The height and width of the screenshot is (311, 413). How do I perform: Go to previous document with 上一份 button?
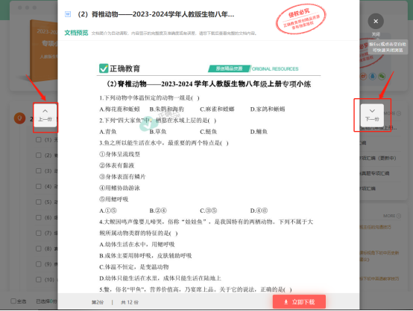(45, 115)
